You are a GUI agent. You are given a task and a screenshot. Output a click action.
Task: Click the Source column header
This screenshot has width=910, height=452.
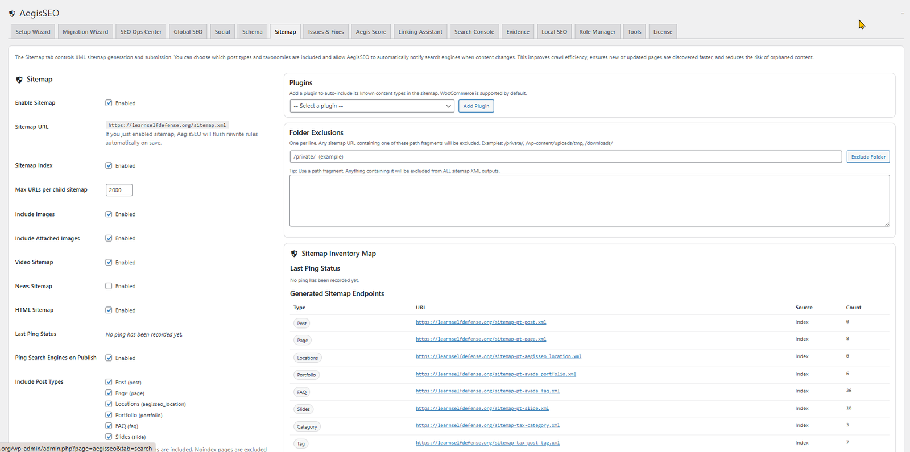coord(804,308)
